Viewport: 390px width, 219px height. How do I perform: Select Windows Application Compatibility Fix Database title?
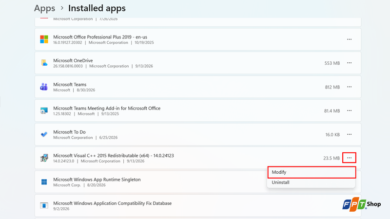113,203
